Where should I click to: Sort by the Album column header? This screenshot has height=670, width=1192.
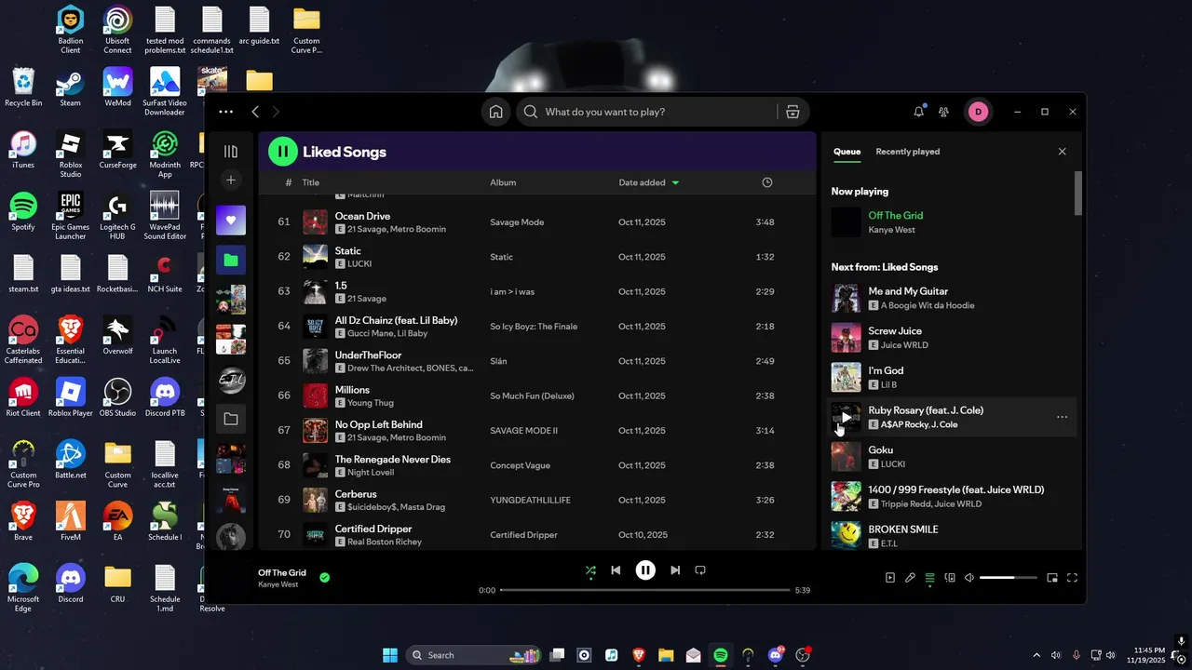[503, 182]
